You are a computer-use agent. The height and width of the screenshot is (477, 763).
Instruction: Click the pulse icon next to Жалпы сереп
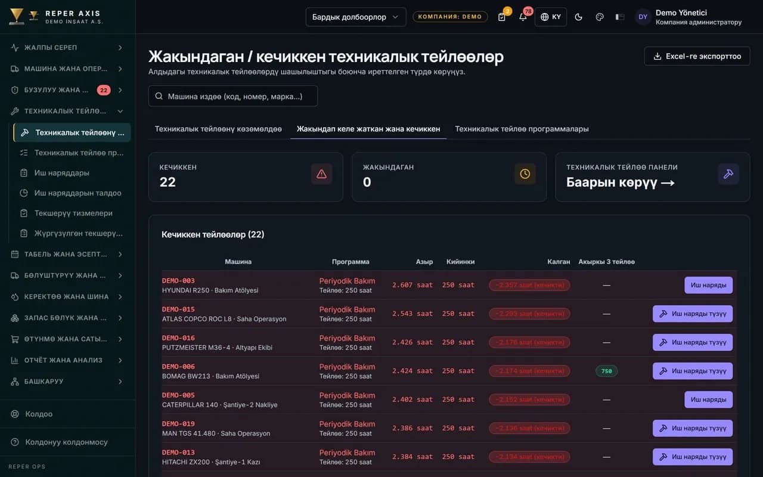15,48
